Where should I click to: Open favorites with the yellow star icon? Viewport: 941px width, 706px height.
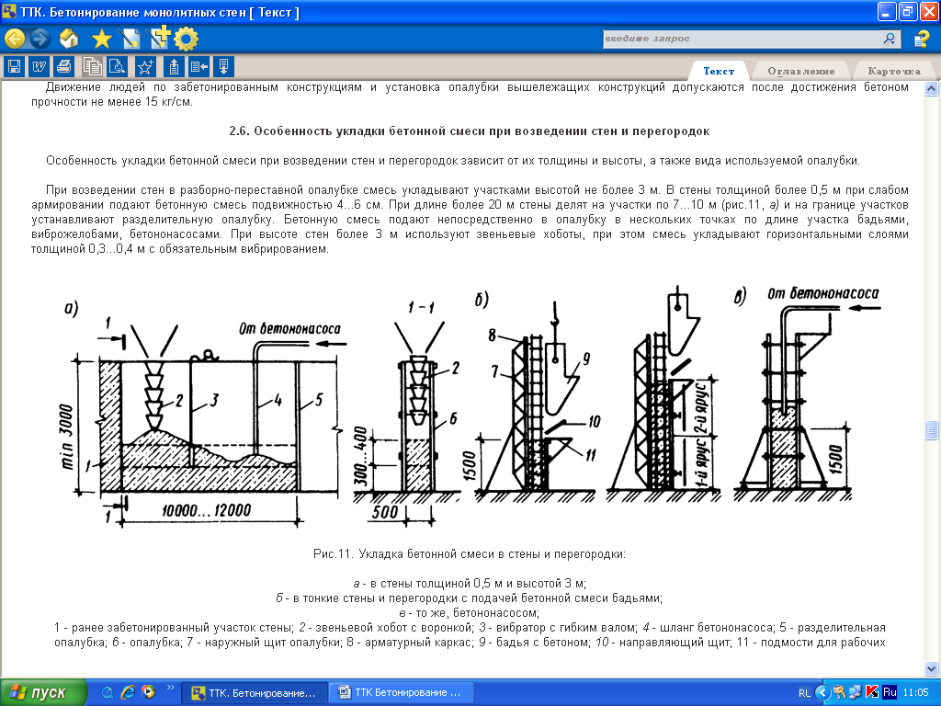tap(101, 39)
